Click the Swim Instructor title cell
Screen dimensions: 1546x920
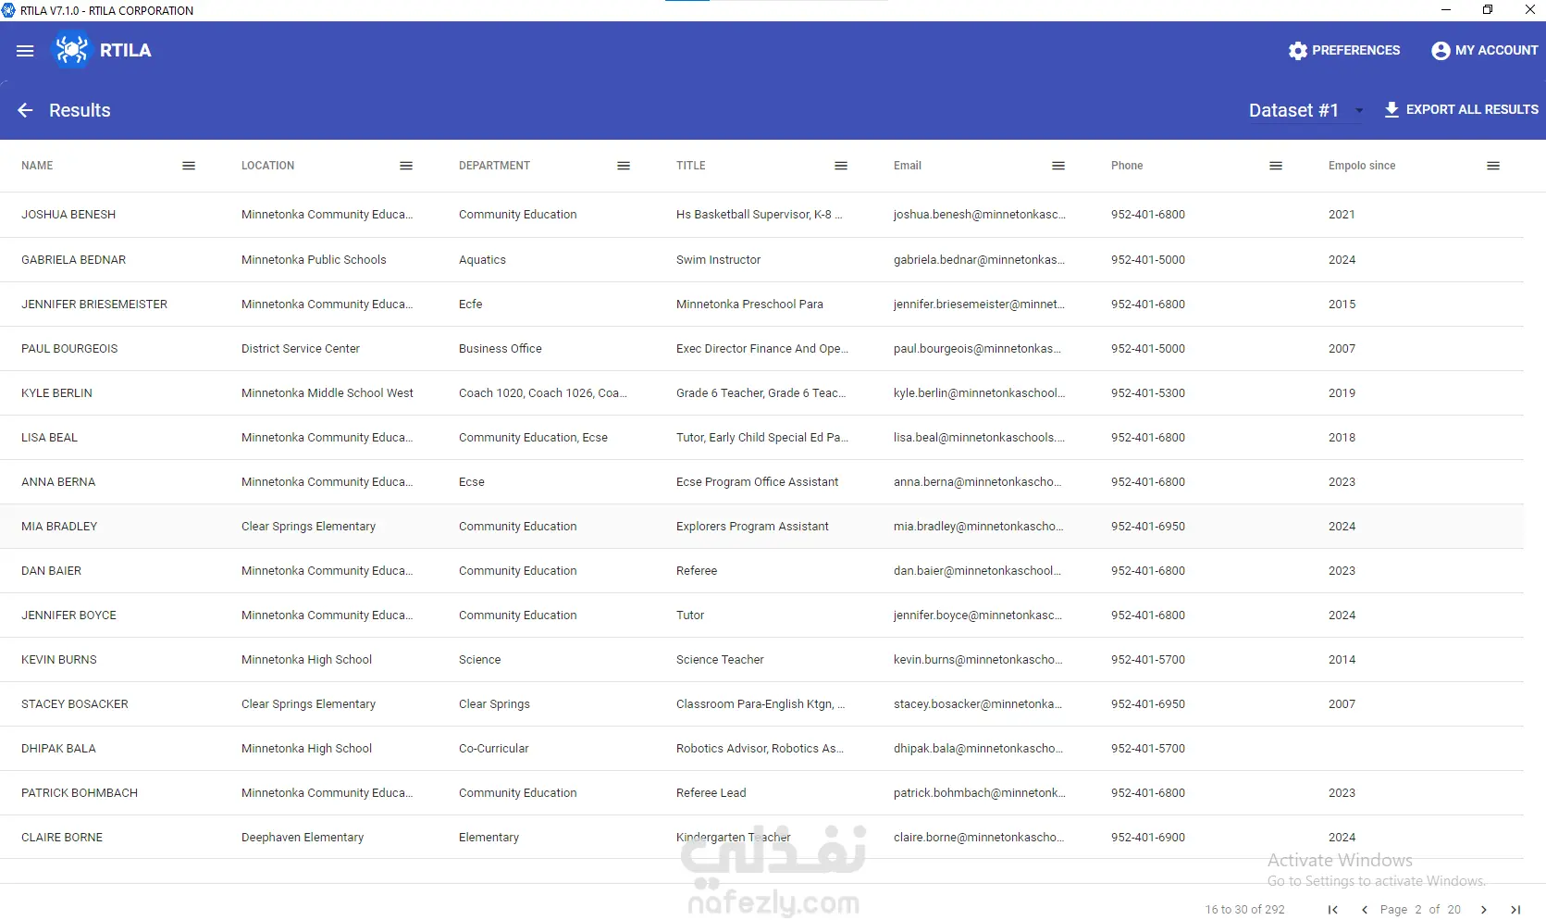719,260
